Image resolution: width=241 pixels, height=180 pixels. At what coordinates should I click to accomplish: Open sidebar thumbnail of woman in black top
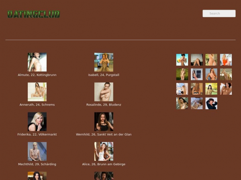point(211,103)
